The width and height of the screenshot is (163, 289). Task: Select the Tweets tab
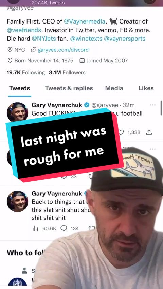coord(19,88)
